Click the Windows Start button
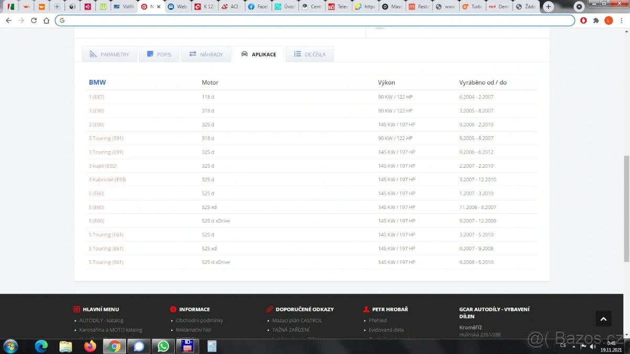 (x=10, y=346)
